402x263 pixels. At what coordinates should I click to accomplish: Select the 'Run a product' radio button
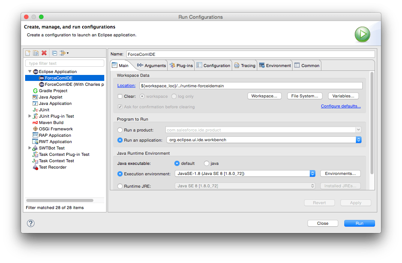tap(121, 129)
